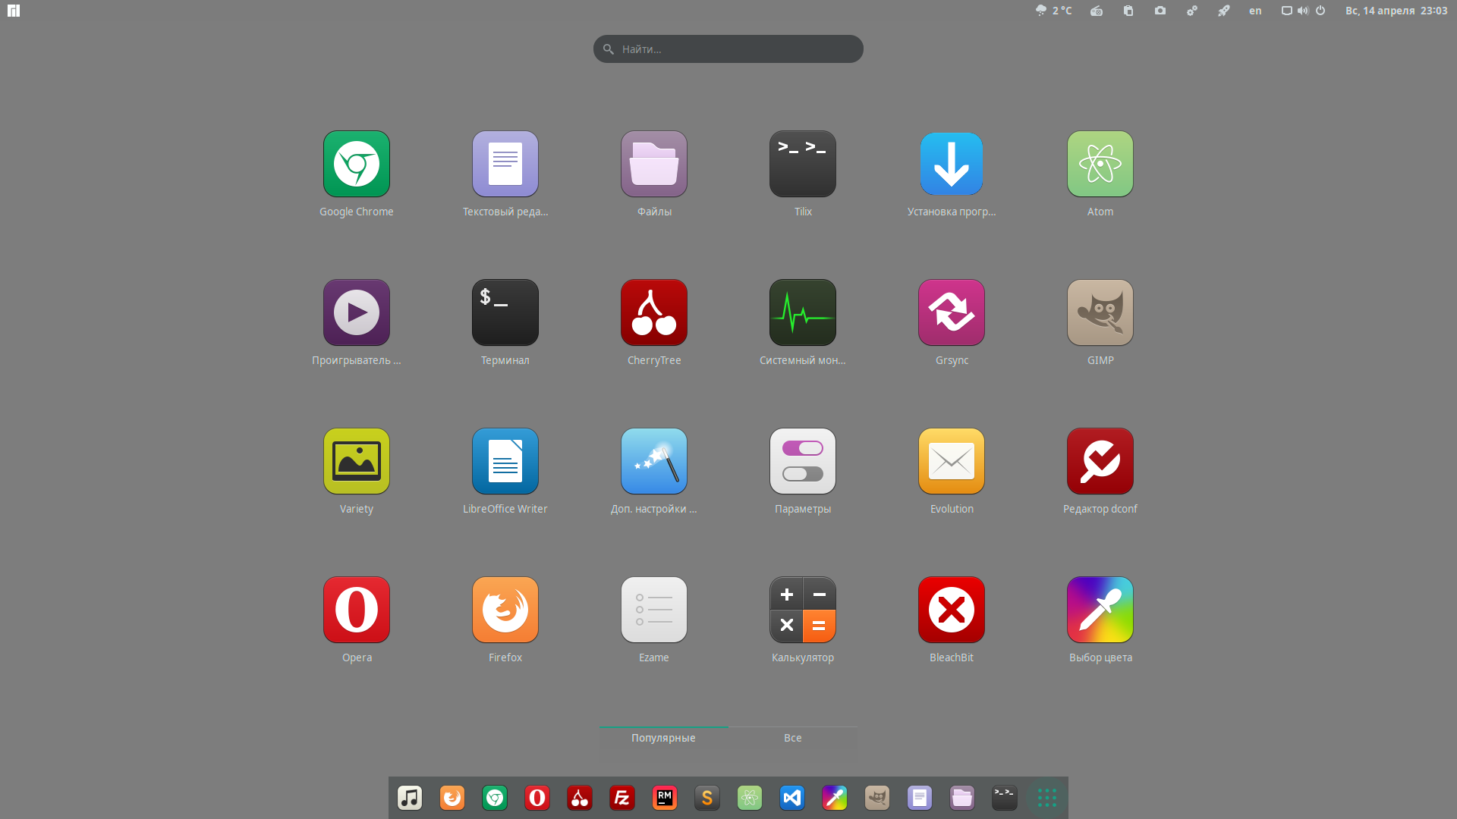The image size is (1457, 819).
Task: Open FileZilla from the dock
Action: [x=622, y=798]
